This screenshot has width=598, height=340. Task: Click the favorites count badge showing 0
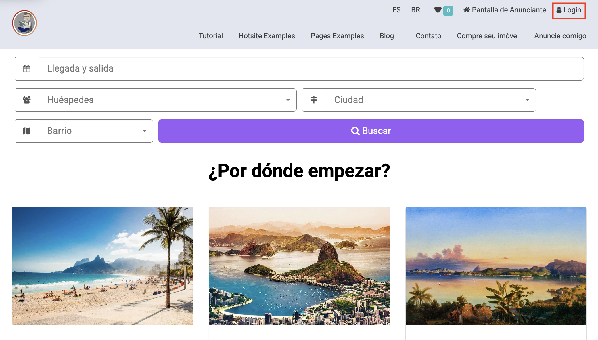448,11
